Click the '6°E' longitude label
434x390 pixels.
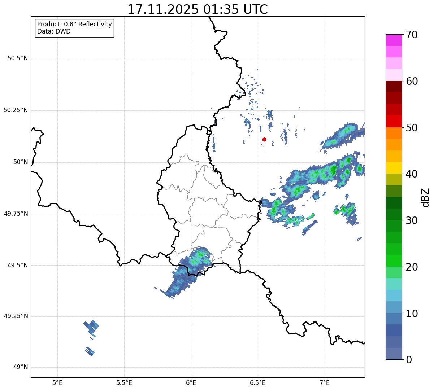(x=191, y=382)
